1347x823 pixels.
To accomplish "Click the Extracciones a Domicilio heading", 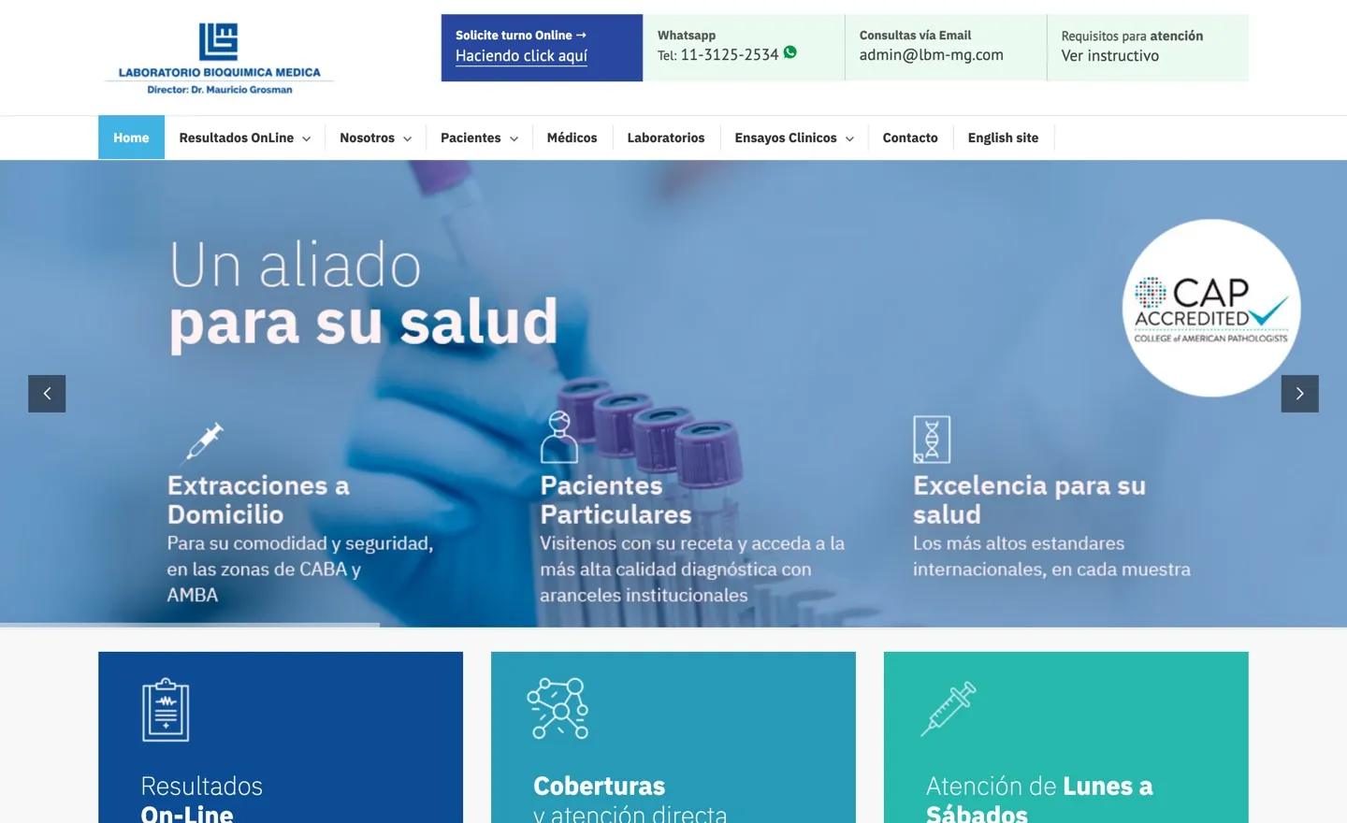I will coord(258,499).
